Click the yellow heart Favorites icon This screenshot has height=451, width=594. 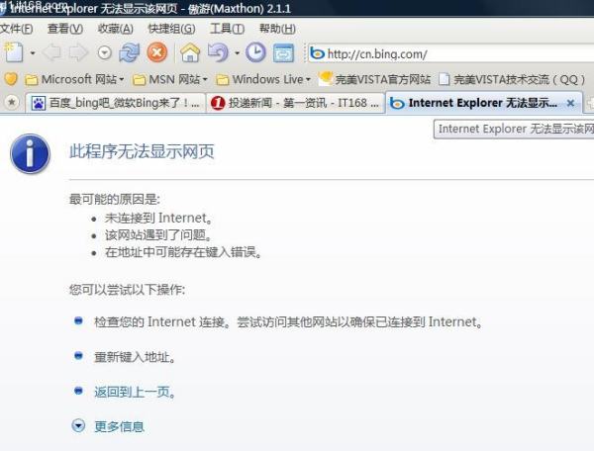click(11, 79)
